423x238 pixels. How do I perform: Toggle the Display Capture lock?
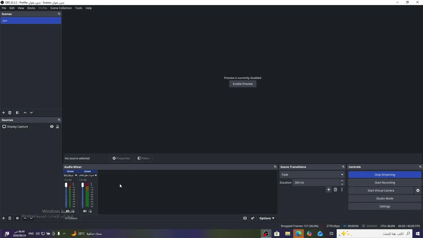coord(58,127)
